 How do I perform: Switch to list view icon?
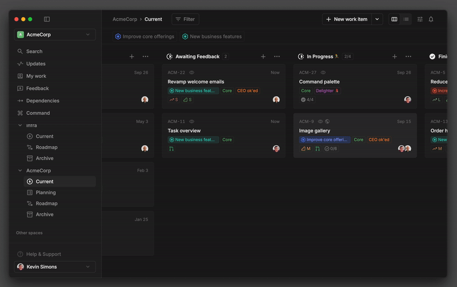(x=406, y=19)
